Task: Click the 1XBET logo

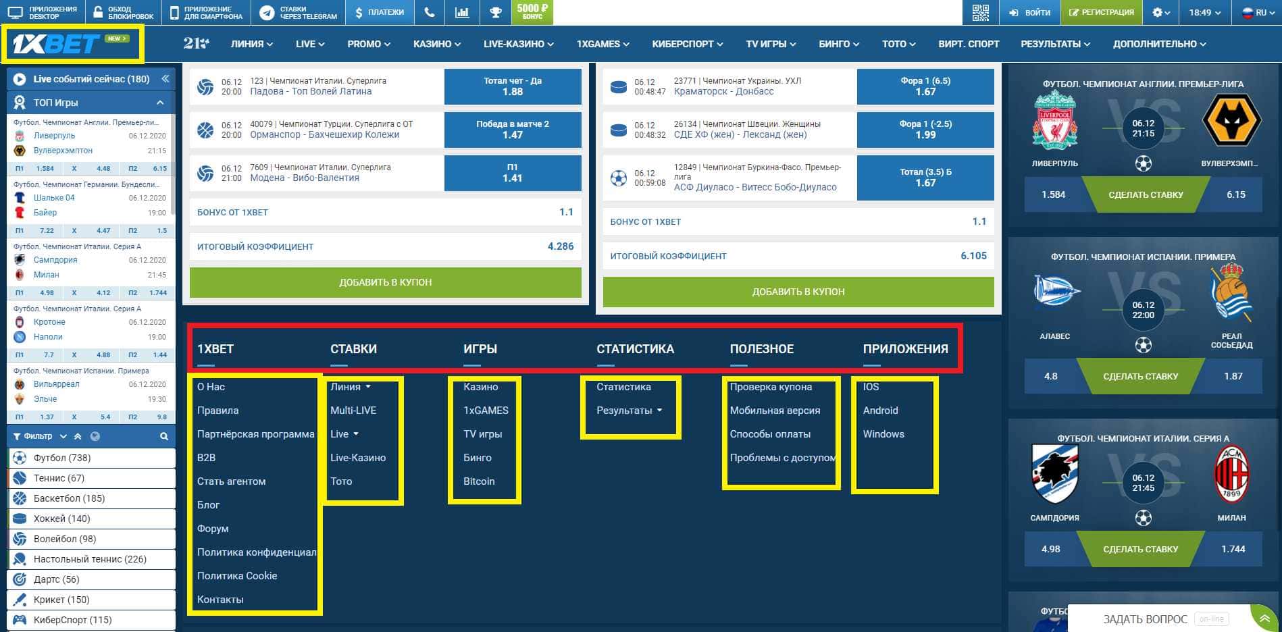Action: (55, 44)
